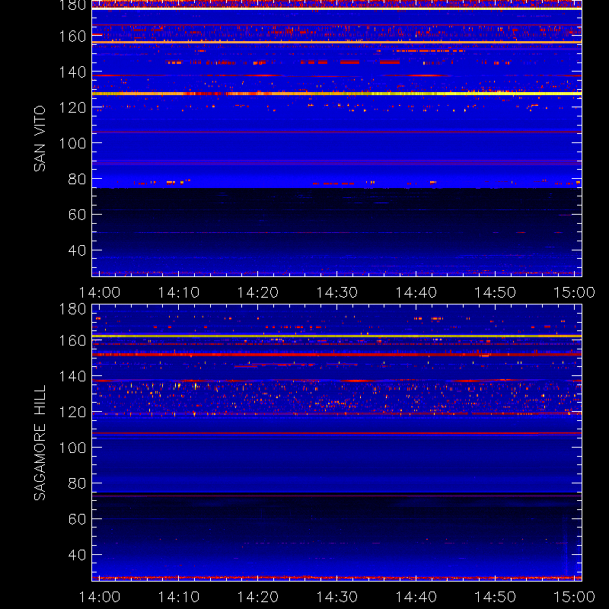Select the 80 tick label on San Vito plot
The width and height of the screenshot is (609, 609).
77,179
